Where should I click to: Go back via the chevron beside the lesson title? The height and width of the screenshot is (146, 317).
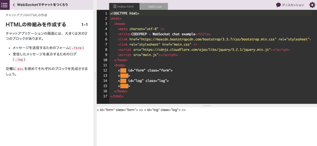(x=14, y=5)
